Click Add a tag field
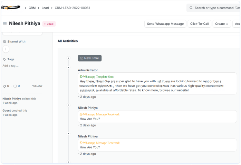Image resolution: width=241 pixels, height=165 pixels. tap(10, 66)
